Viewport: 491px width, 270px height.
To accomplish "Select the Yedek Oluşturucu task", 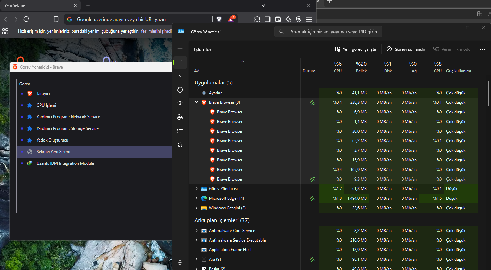I will tap(94, 140).
